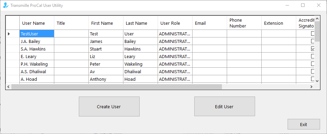Tick Accredited Signatory box for P.H. Wakeling
The width and height of the screenshot is (327, 134).
point(312,64)
